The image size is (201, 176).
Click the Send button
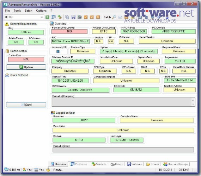pyautogui.click(x=26, y=105)
